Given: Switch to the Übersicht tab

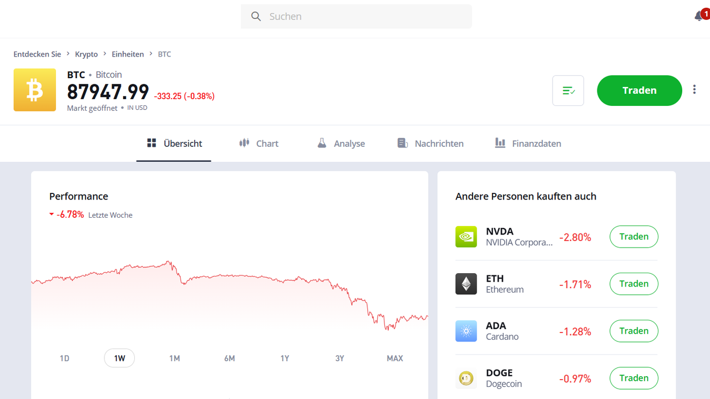Looking at the screenshot, I should [x=174, y=144].
